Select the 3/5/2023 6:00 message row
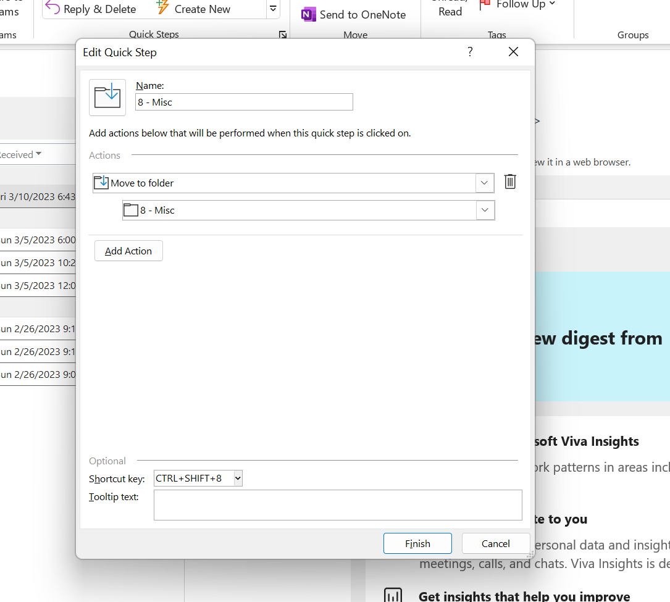This screenshot has width=670, height=602. 38,240
